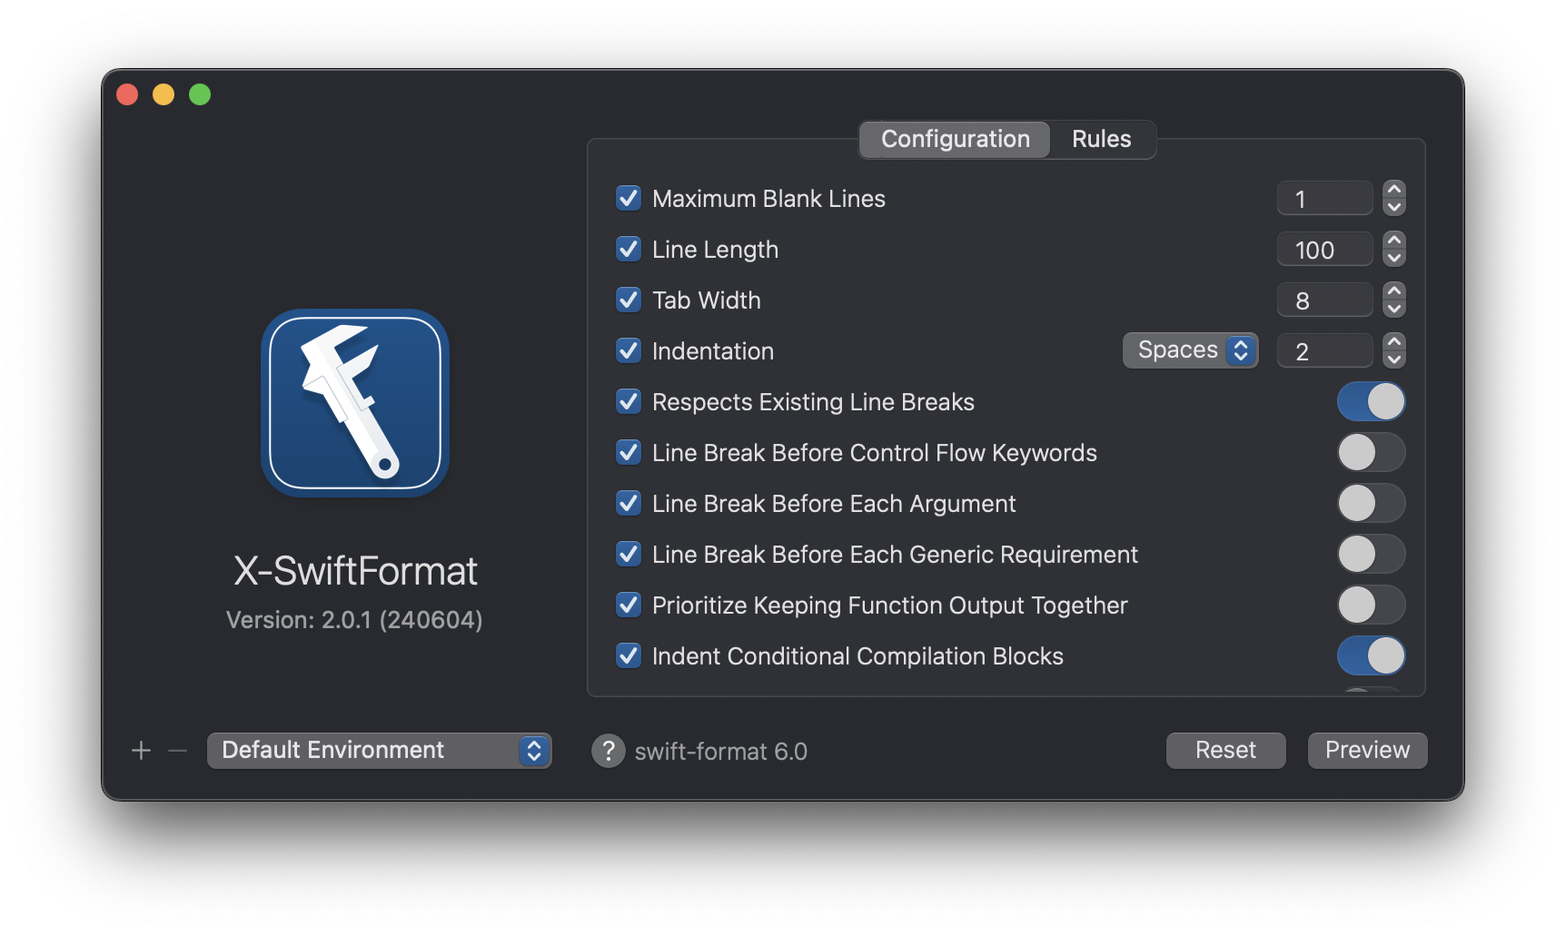Click the swift-format 6.0 version label
The image size is (1566, 935).
(x=720, y=752)
